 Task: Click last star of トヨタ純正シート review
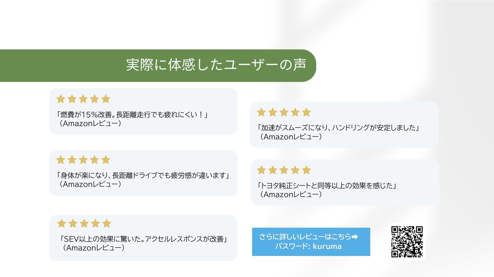pyautogui.click(x=306, y=170)
